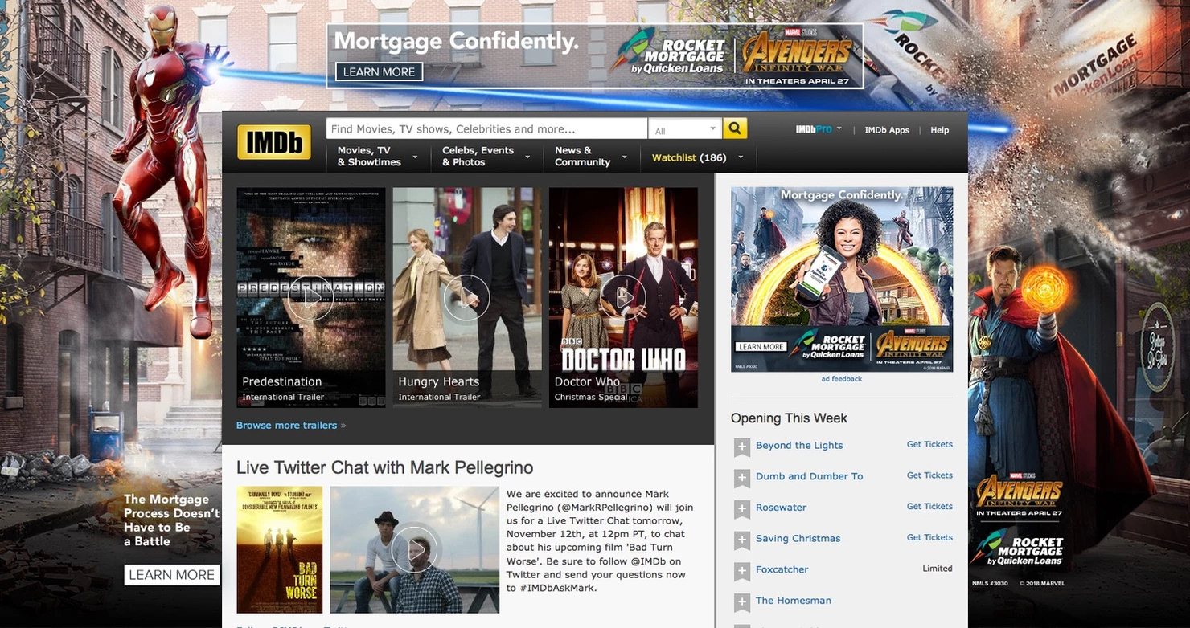1190x628 pixels.
Task: Open The Homesman title link
Action: click(793, 601)
